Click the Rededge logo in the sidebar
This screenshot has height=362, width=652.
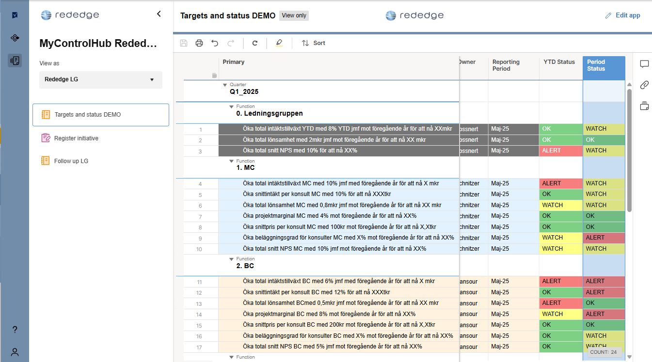tap(70, 15)
